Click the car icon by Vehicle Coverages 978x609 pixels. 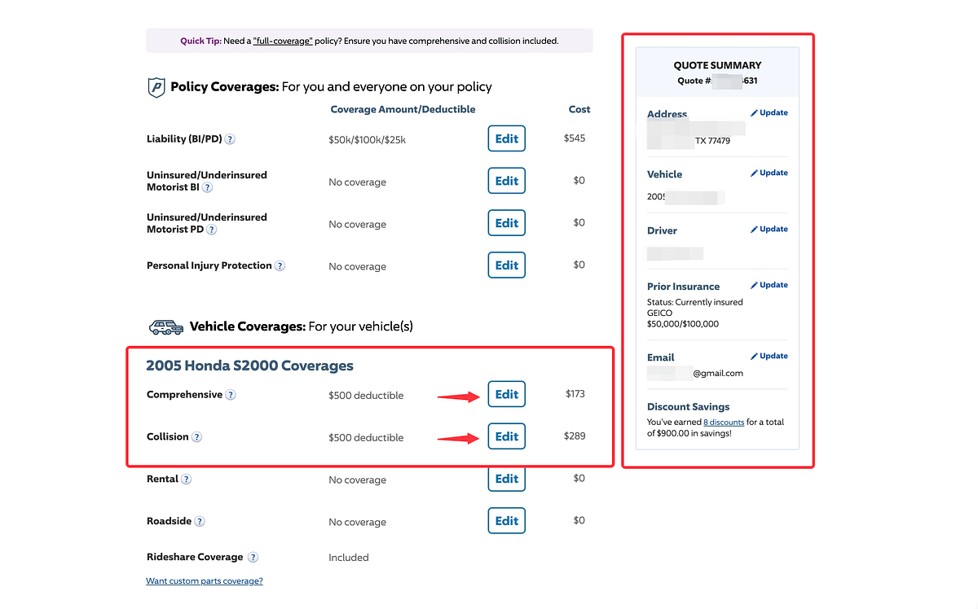point(166,327)
